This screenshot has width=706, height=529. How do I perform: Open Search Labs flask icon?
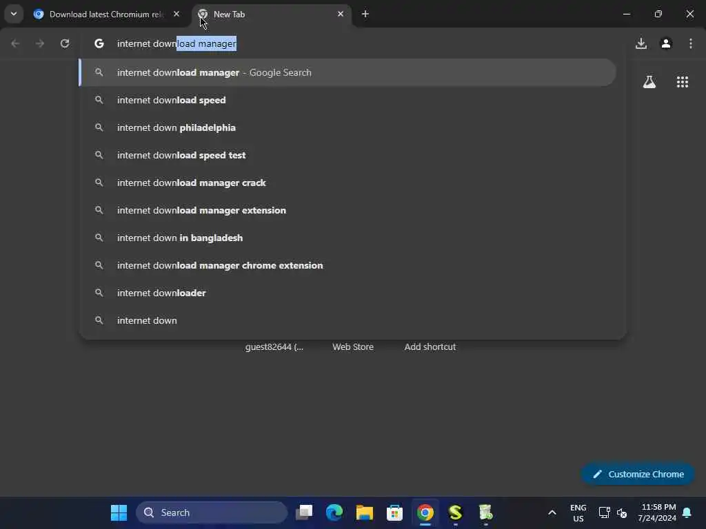click(649, 82)
